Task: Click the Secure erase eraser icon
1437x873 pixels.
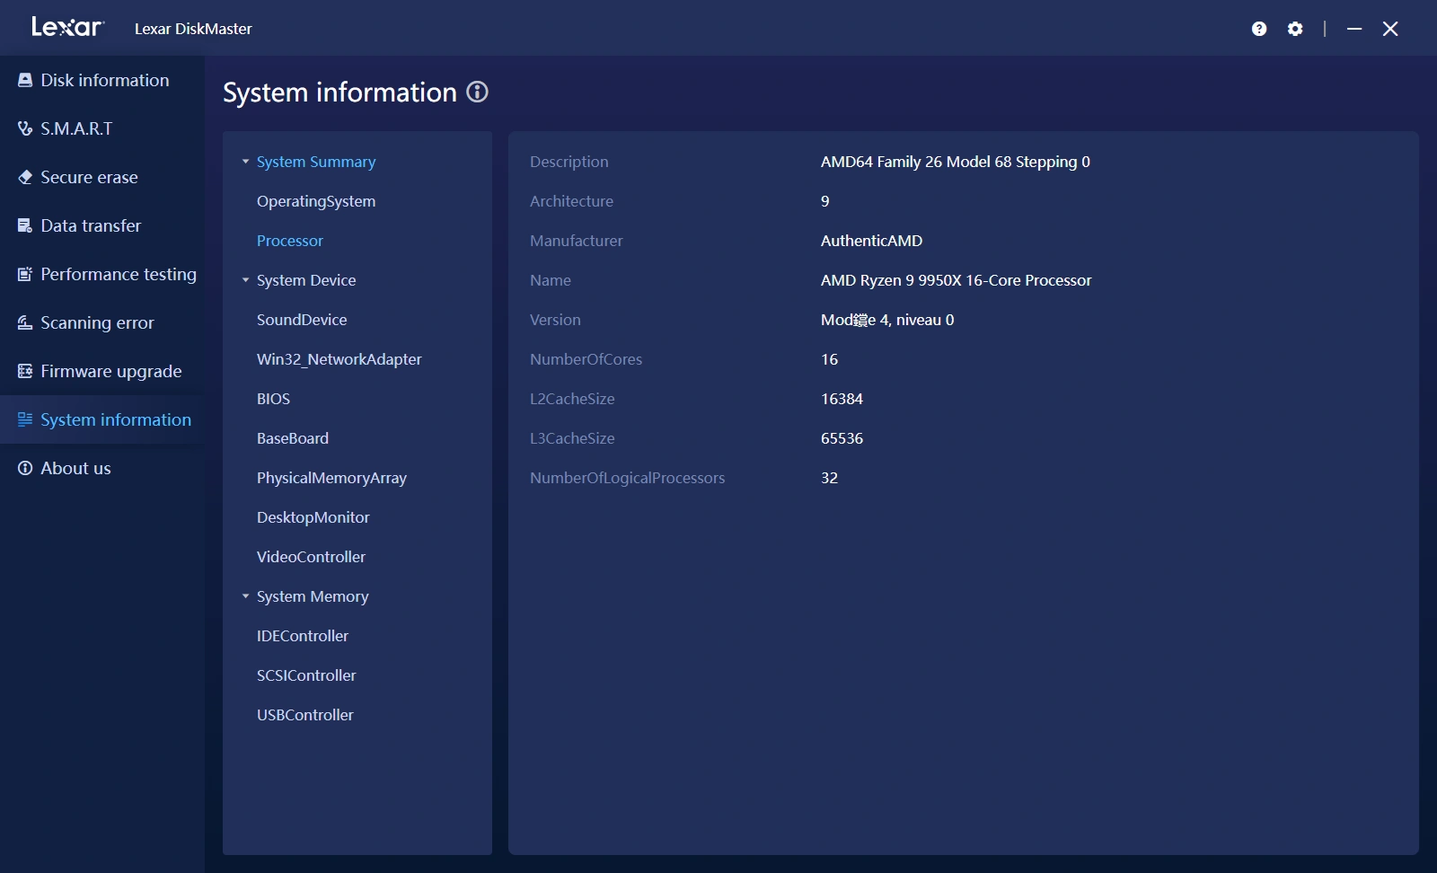Action: [25, 177]
